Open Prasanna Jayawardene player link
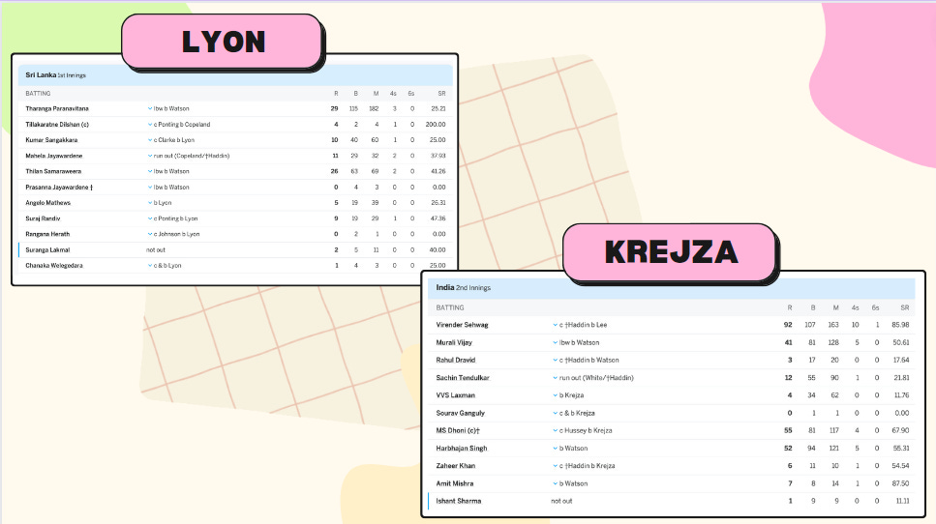 point(59,188)
